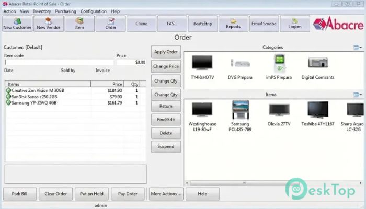
Task: Select the Samsung YP-Z5VQ 4GB row
Action: coord(75,102)
